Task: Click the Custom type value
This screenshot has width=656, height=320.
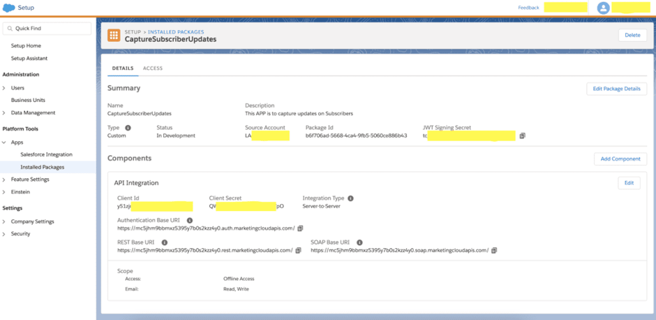Action: click(117, 136)
